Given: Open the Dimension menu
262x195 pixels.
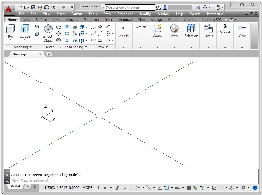Looking at the screenshot, I should 125,14.
